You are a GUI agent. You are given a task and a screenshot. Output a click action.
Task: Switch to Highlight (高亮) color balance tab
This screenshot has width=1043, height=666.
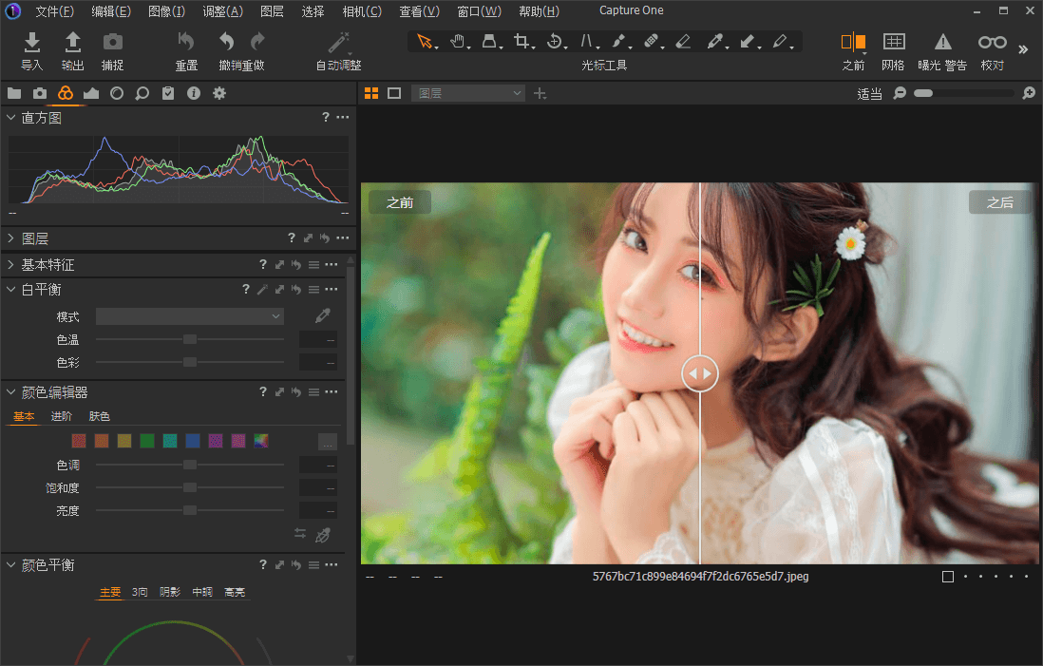(234, 592)
